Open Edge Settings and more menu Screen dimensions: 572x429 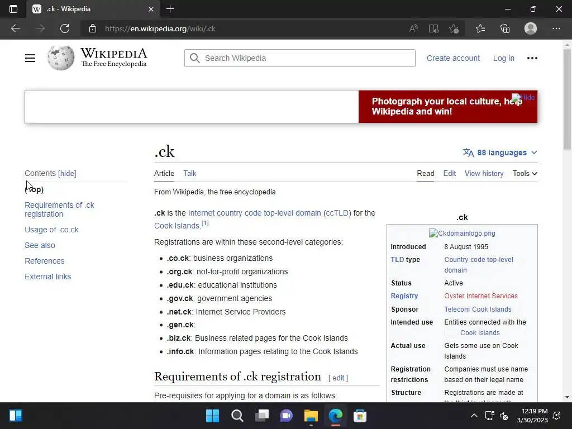point(556,28)
